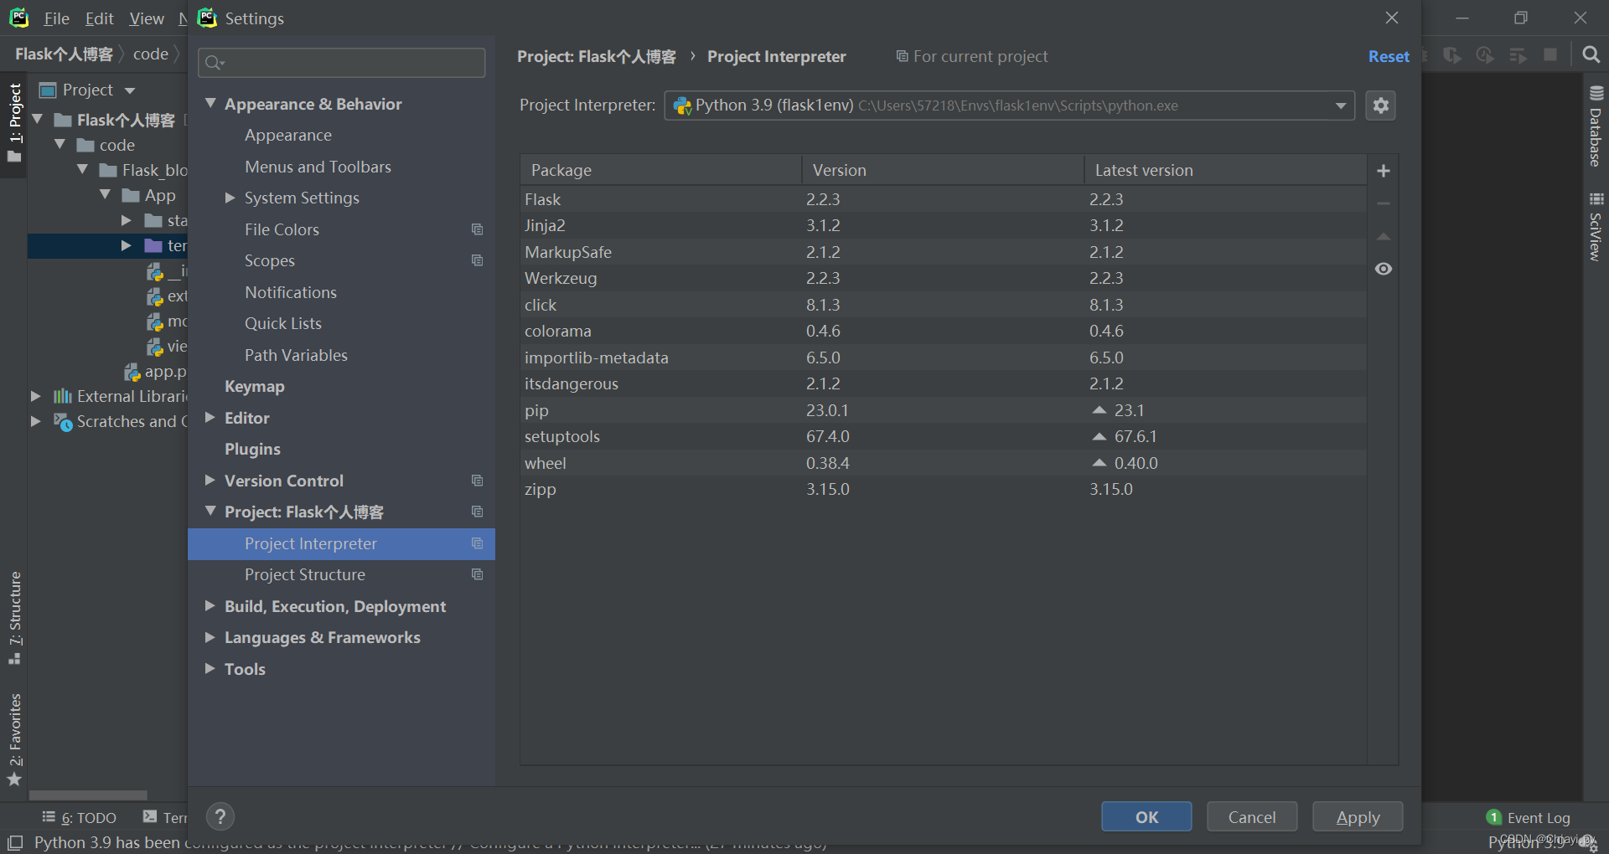This screenshot has height=854, width=1609.
Task: Click the Search Everywhere icon in main toolbar
Action: point(1591,55)
